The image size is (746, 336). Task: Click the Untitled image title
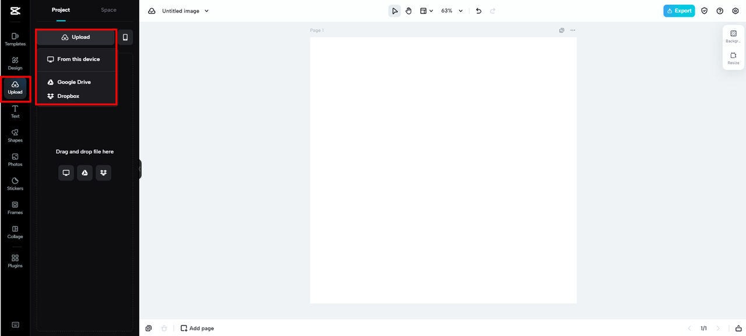181,11
